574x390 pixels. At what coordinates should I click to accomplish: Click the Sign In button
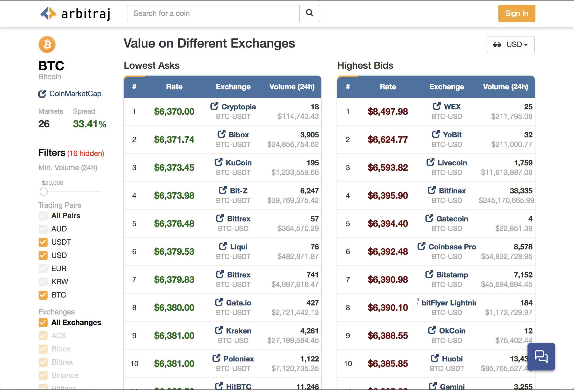[x=516, y=13]
